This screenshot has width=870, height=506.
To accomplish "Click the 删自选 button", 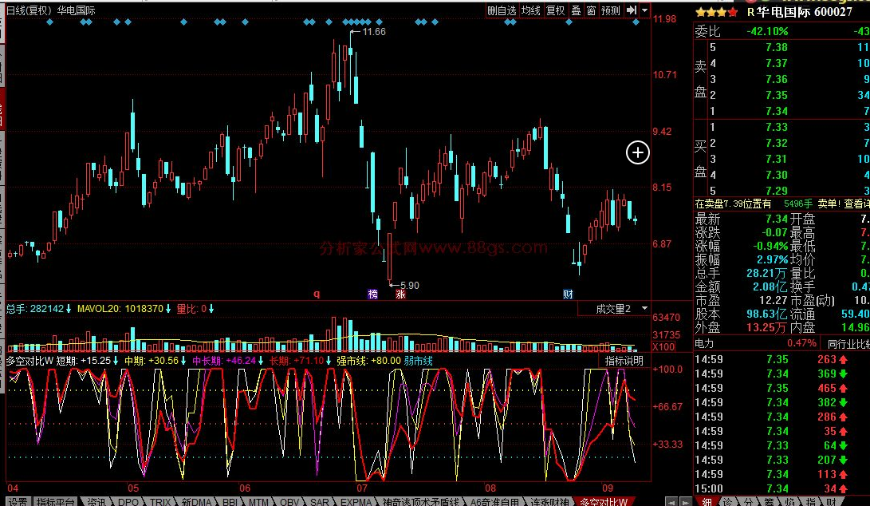I will [x=502, y=10].
